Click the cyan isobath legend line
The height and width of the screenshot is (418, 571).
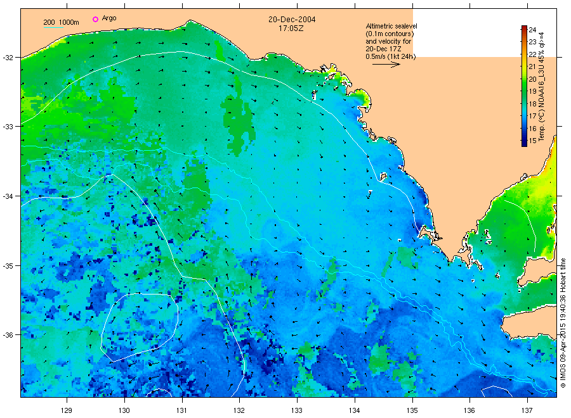pos(53,27)
